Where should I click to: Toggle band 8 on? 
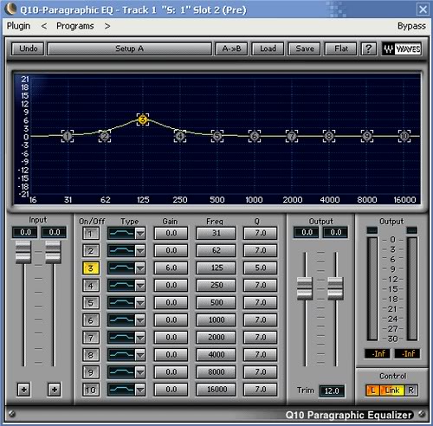[x=91, y=355]
